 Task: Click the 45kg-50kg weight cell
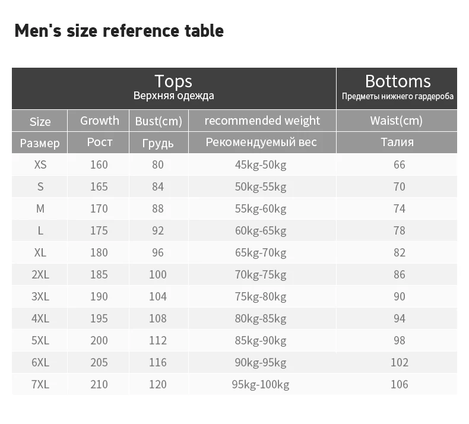pos(261,165)
